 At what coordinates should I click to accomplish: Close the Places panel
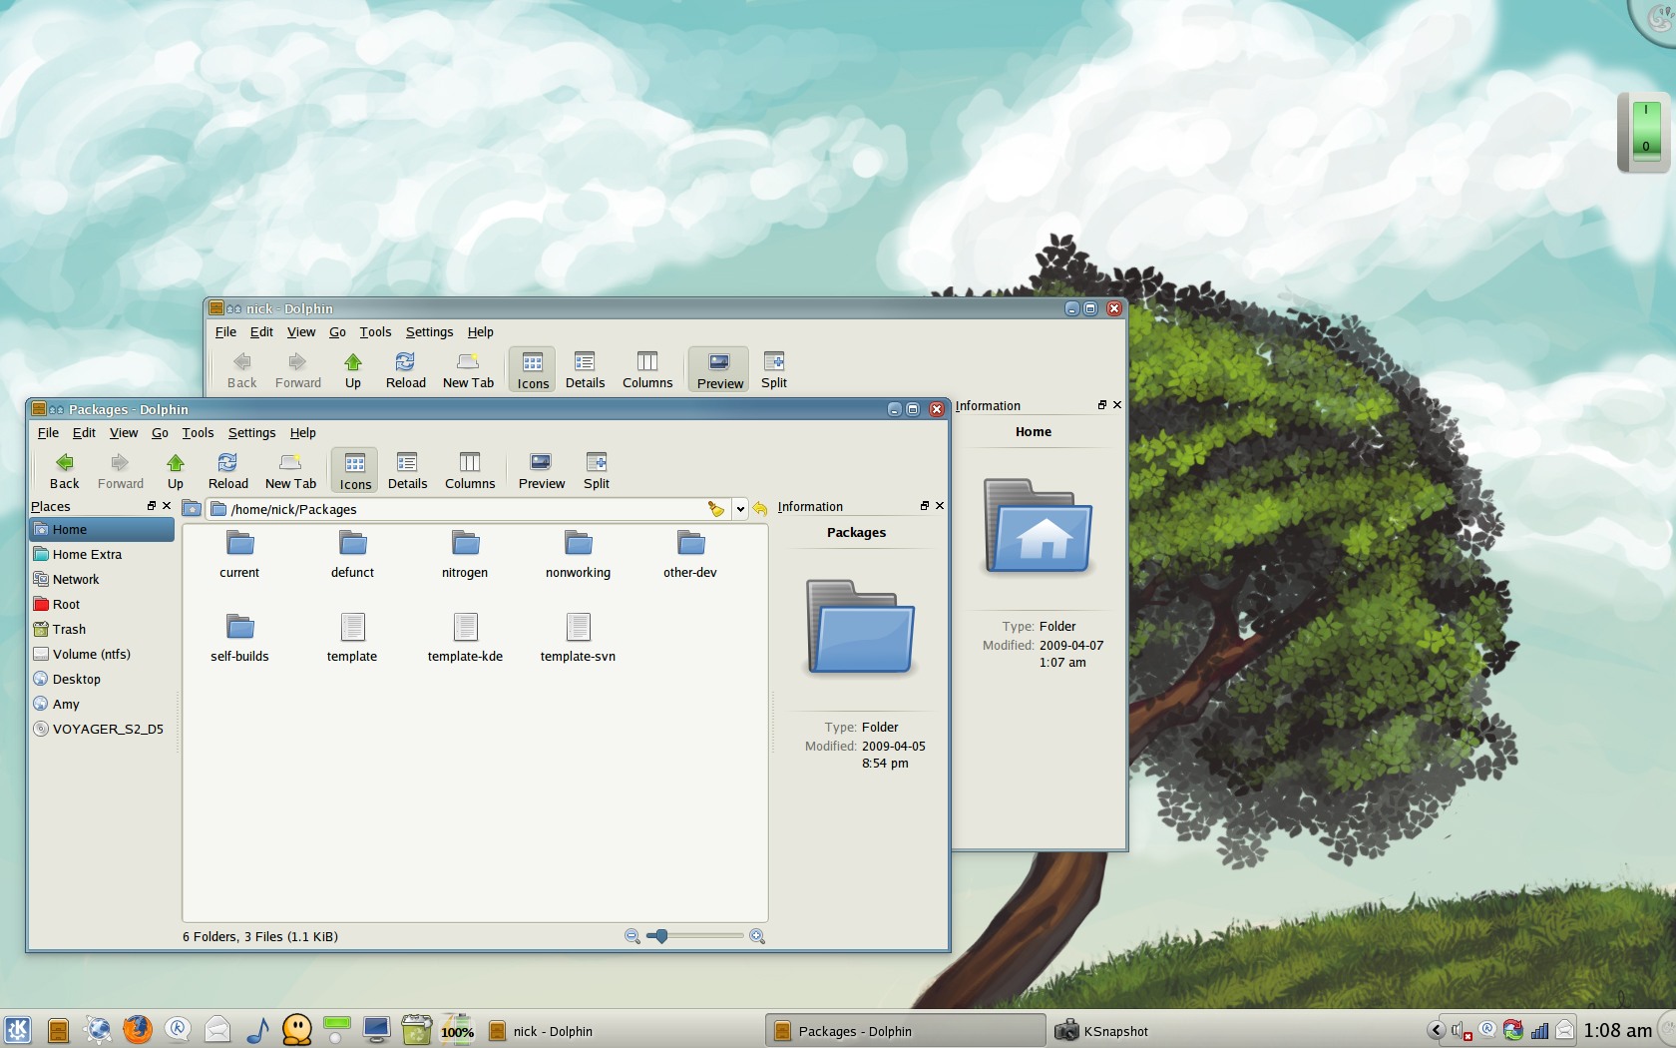pos(167,506)
